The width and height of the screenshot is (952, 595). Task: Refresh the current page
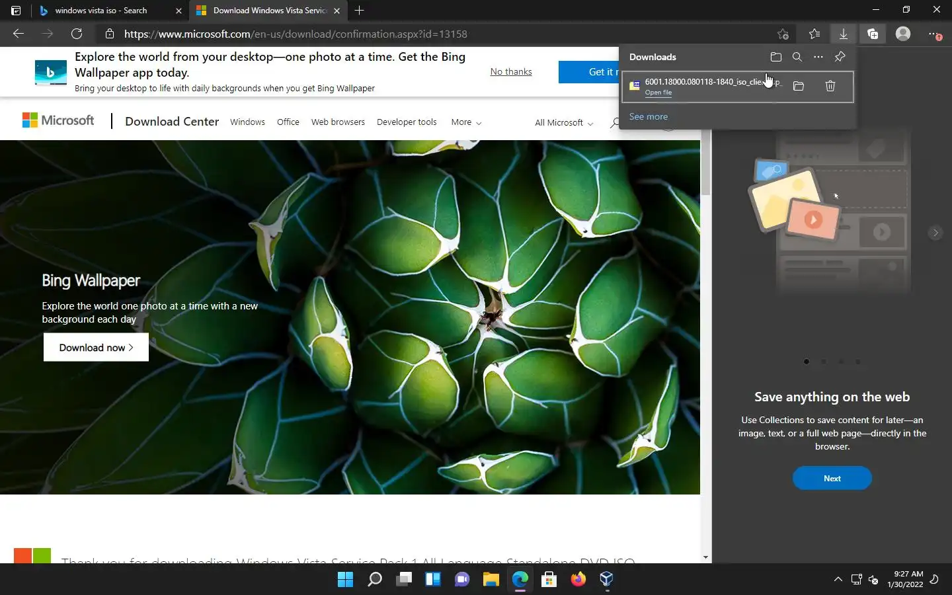coord(77,34)
